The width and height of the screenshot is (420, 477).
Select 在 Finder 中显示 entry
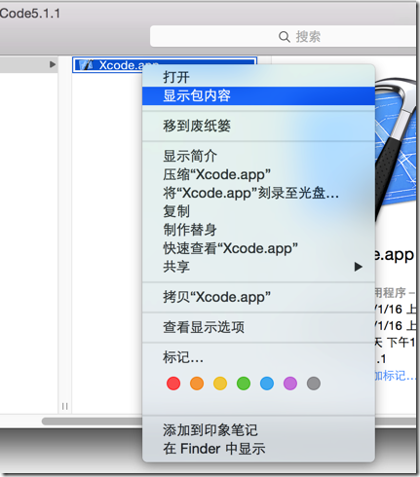[258, 449]
